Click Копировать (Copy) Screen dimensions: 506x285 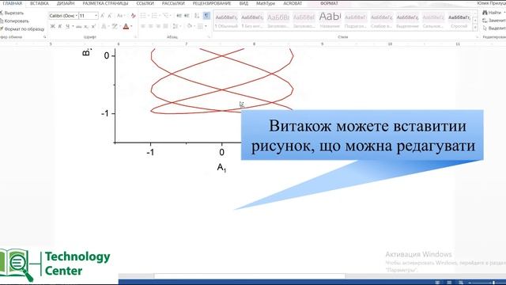(x=14, y=21)
